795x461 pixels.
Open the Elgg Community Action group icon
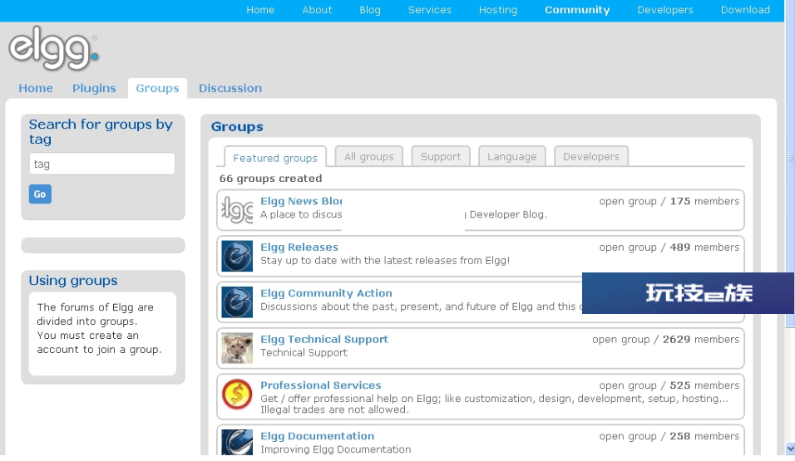click(237, 302)
